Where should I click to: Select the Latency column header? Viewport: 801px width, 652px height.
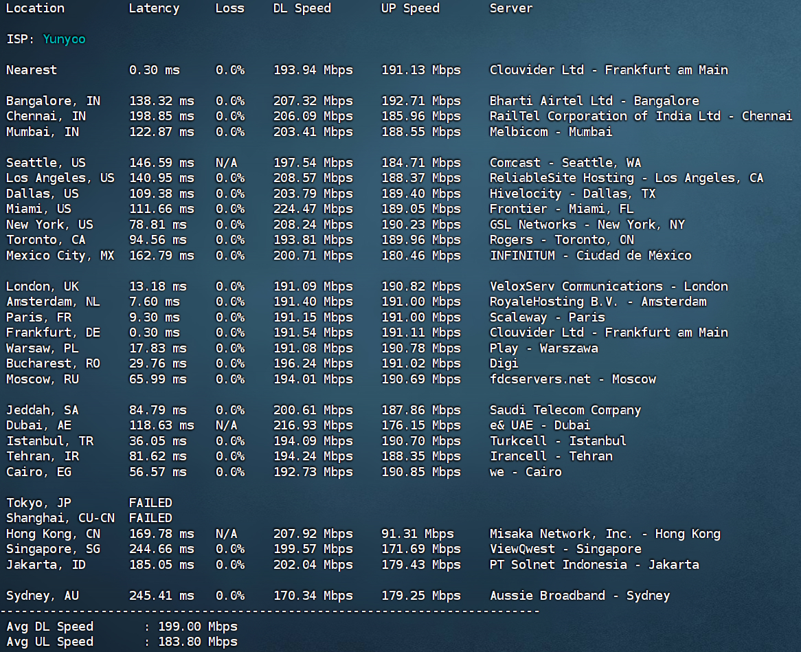[155, 8]
